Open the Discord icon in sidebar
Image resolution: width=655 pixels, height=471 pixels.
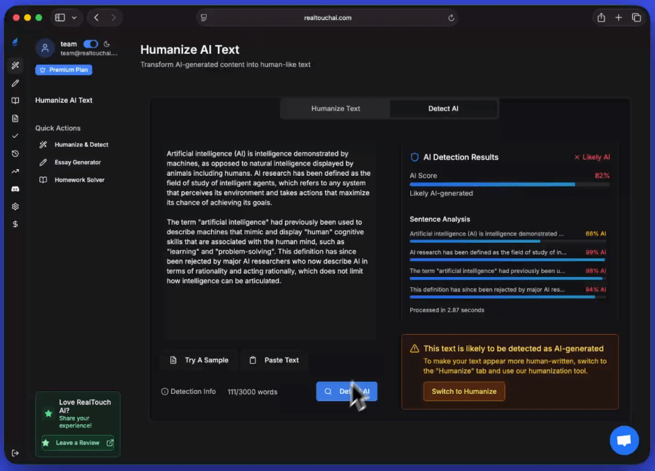[15, 189]
